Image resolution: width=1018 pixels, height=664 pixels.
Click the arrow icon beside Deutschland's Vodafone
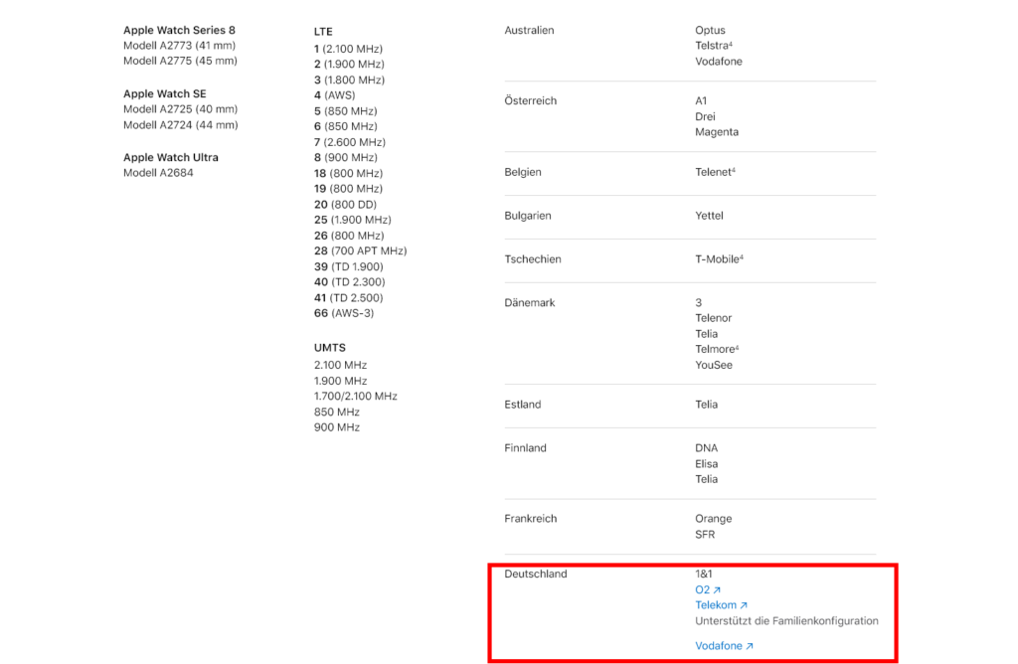click(x=750, y=646)
